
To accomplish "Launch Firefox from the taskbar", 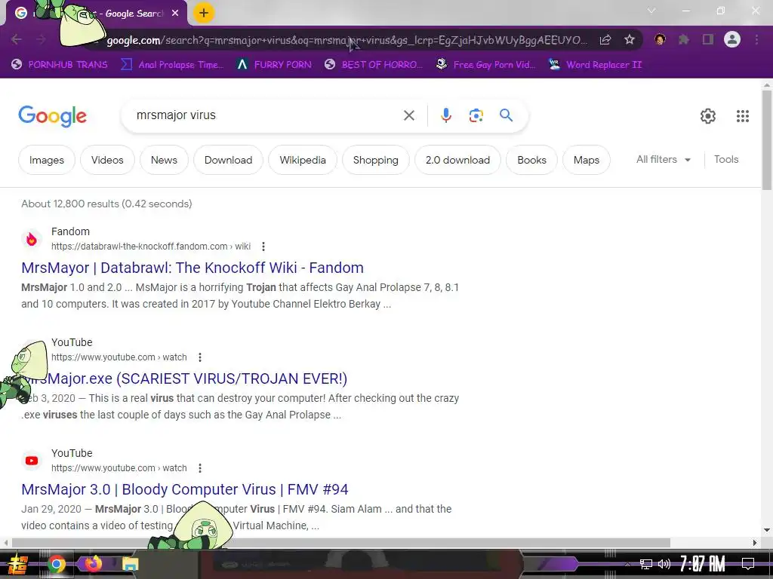I will [93, 563].
